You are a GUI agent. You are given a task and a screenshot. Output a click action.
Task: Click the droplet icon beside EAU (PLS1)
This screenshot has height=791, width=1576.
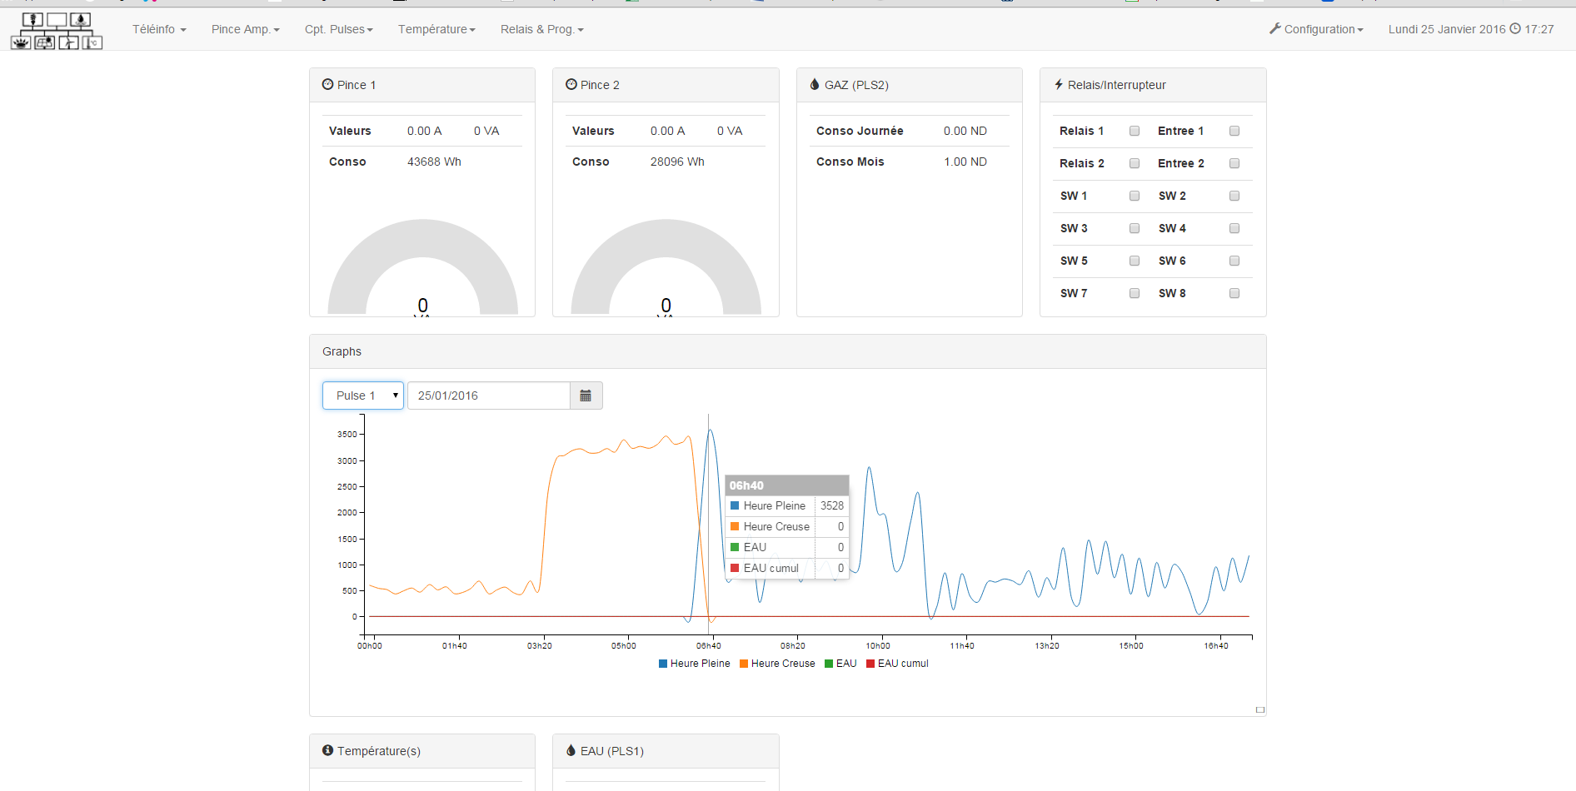click(571, 751)
